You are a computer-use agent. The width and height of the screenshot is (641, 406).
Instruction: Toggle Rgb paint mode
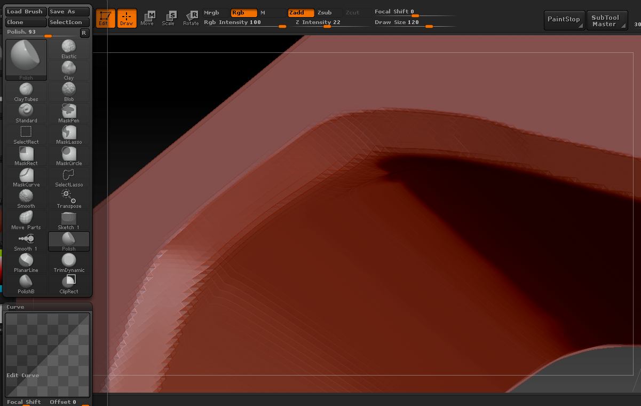244,12
